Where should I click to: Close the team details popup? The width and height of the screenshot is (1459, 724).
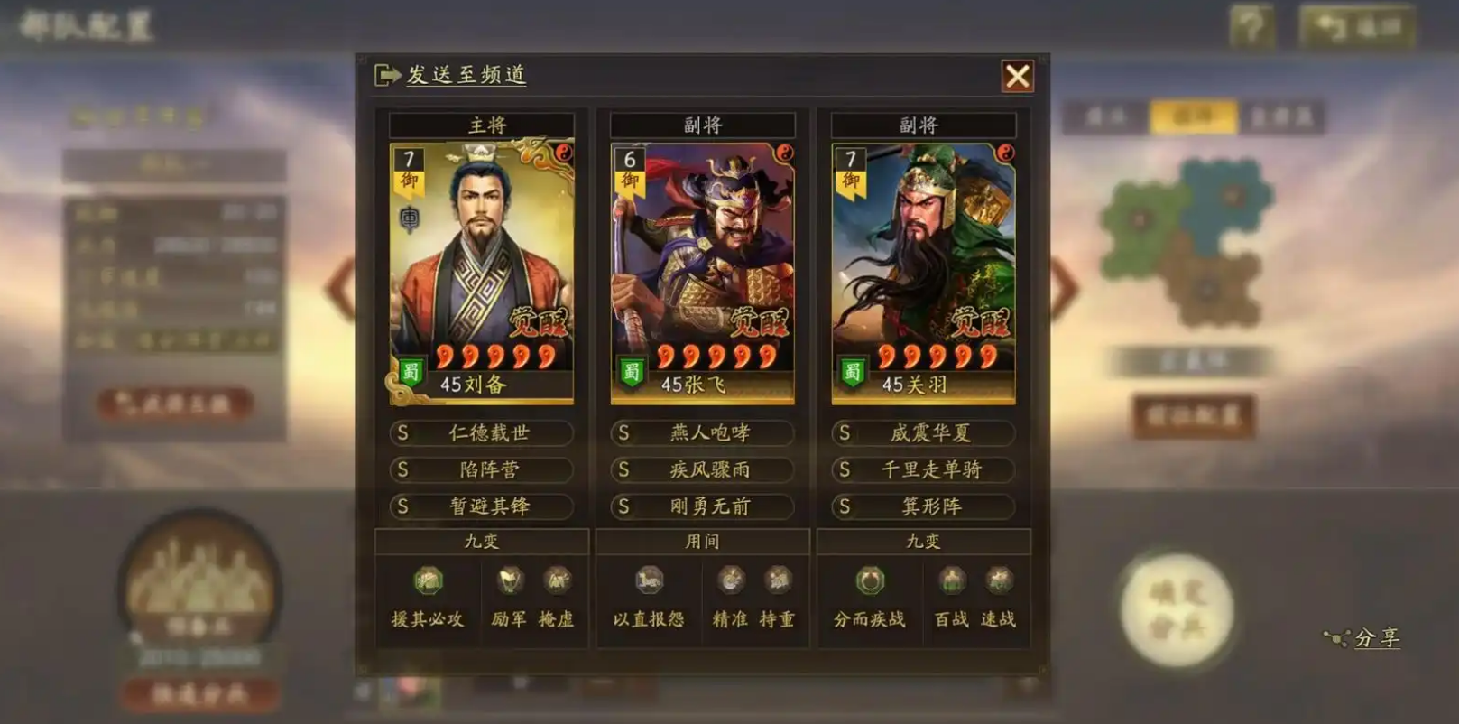click(1018, 76)
